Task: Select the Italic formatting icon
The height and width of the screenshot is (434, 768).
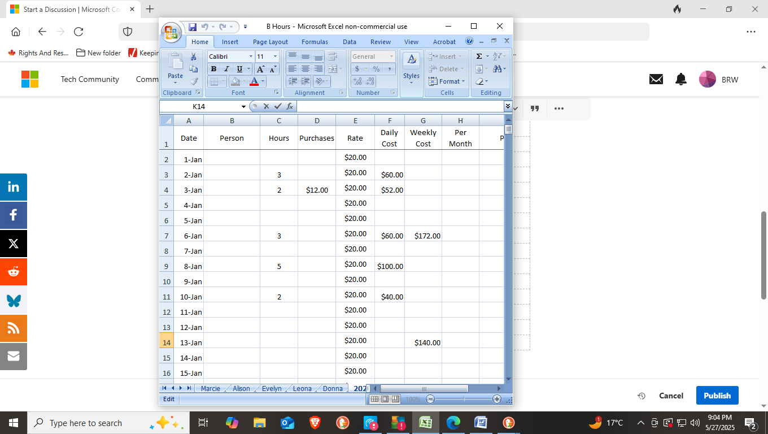Action: click(226, 69)
